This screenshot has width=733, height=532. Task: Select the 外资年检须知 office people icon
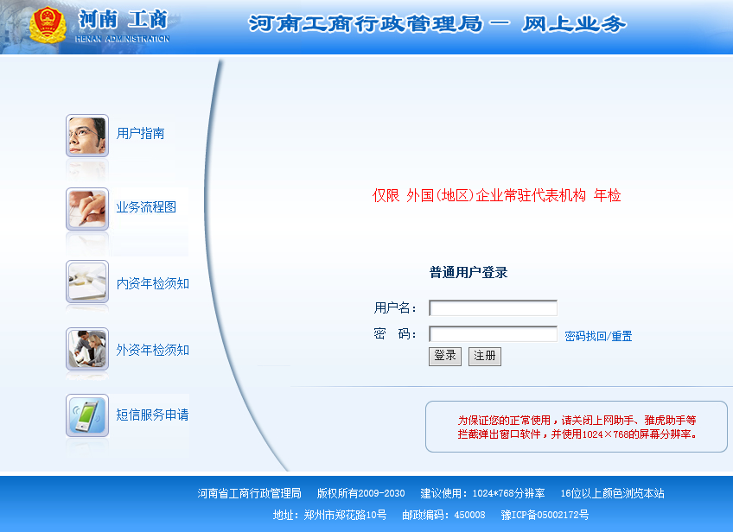(87, 349)
